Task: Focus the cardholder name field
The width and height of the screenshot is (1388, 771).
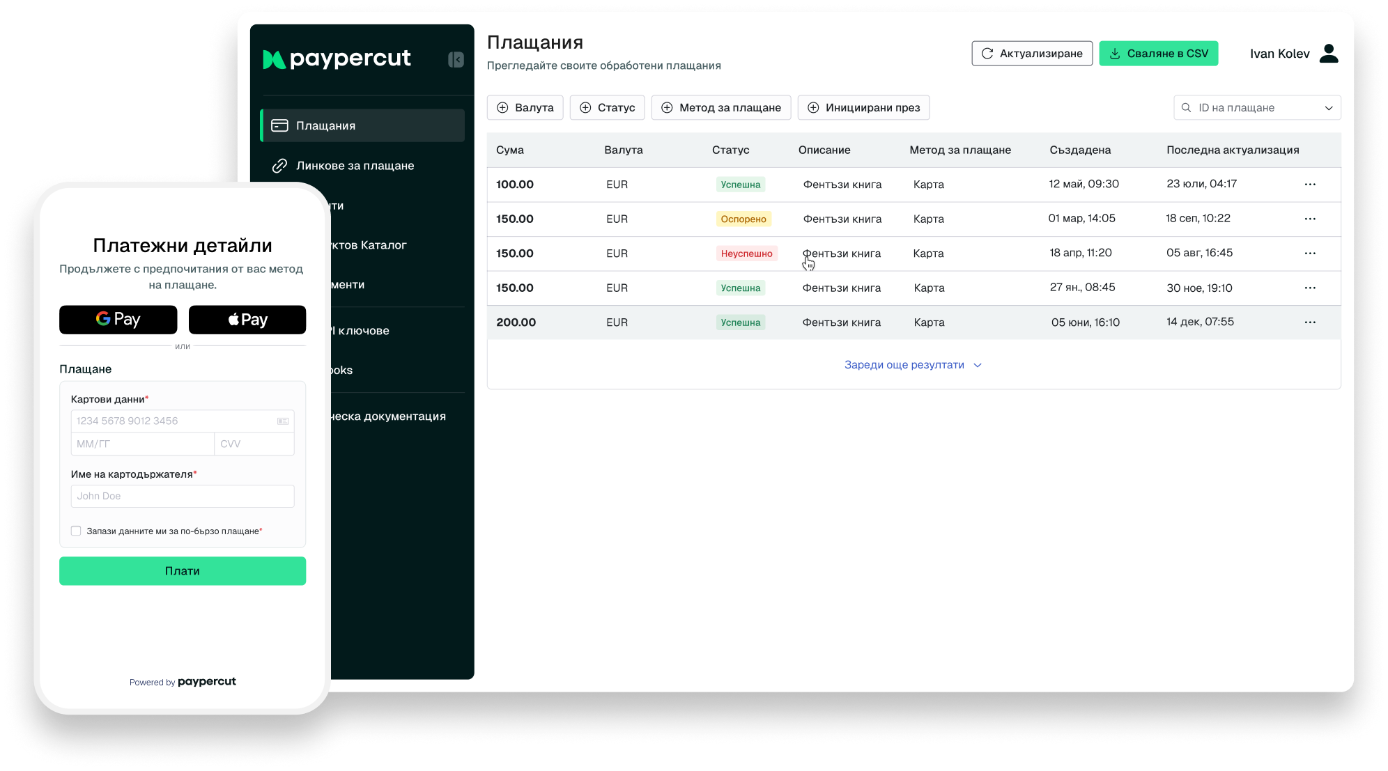Action: (x=183, y=496)
